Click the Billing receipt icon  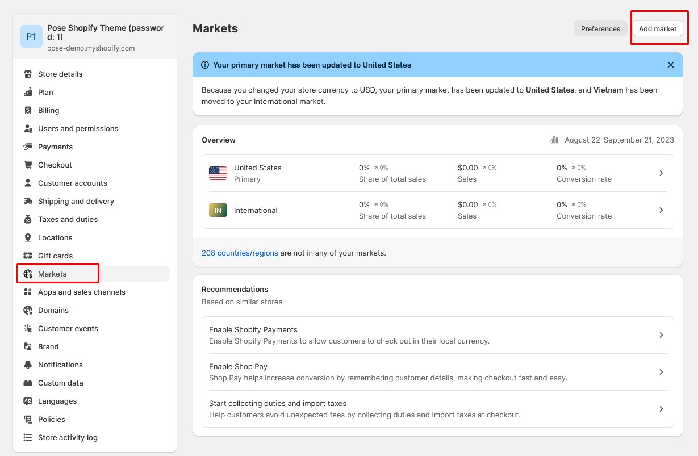(x=28, y=110)
